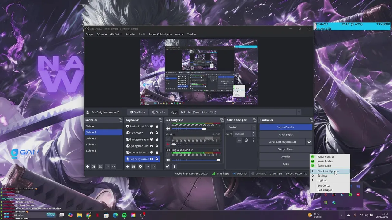
Task: Open Özellikler for selected source
Action: (138, 112)
